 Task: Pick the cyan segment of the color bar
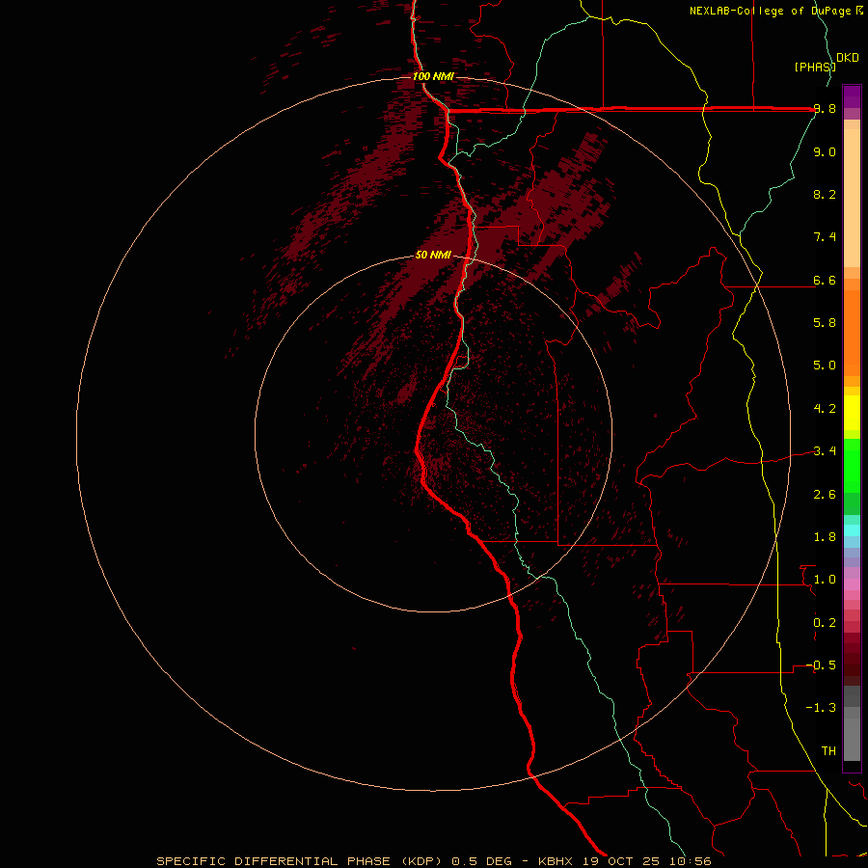[x=852, y=529]
